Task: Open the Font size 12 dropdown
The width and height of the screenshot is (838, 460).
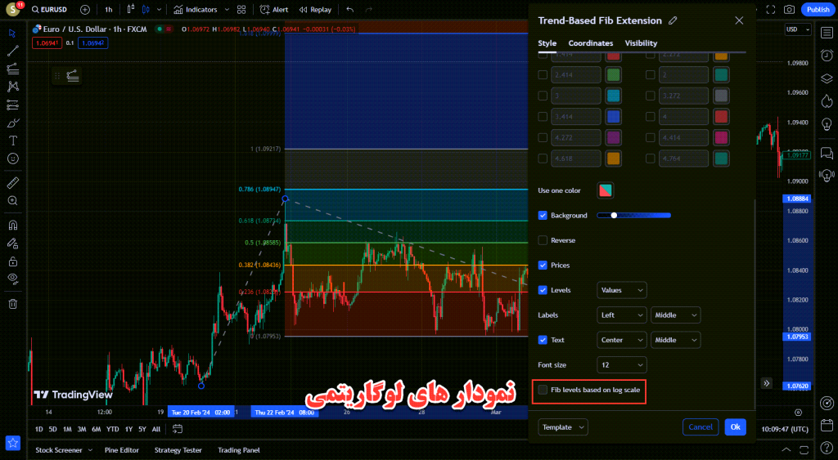Action: [622, 365]
